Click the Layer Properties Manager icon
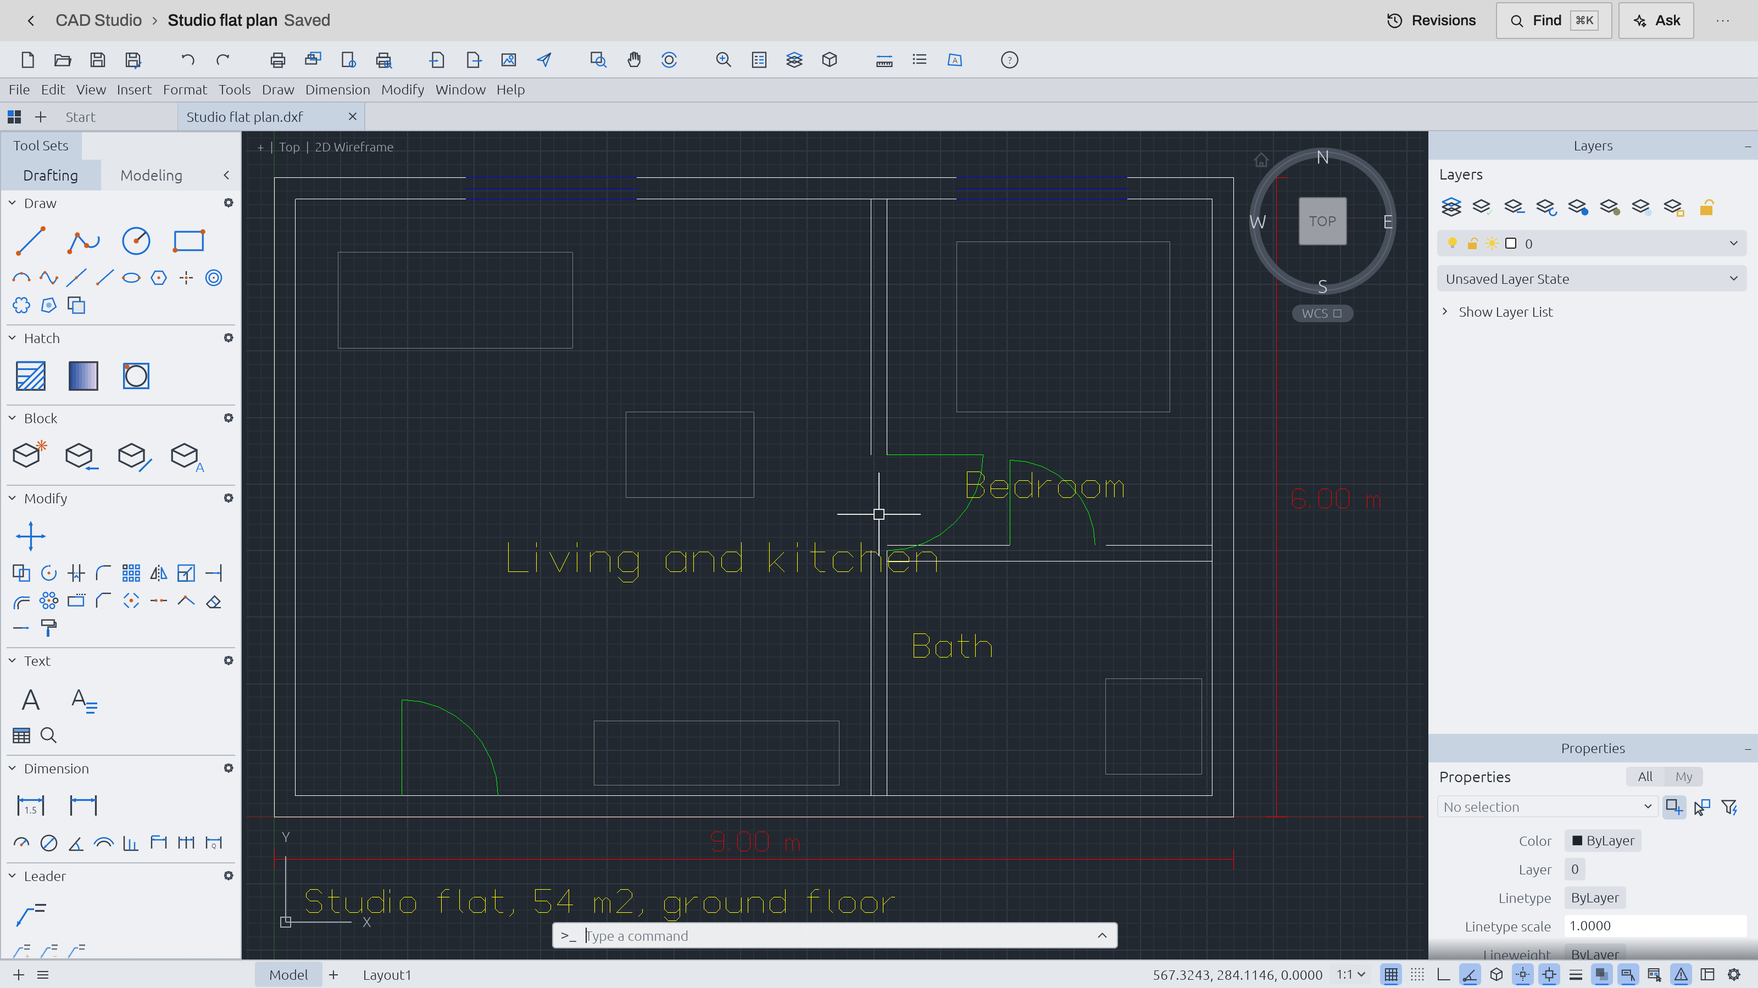The width and height of the screenshot is (1758, 988). tap(1451, 206)
